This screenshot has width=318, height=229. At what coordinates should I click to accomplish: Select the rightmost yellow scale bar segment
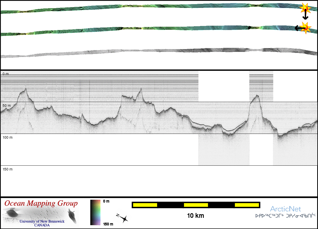[247, 205]
